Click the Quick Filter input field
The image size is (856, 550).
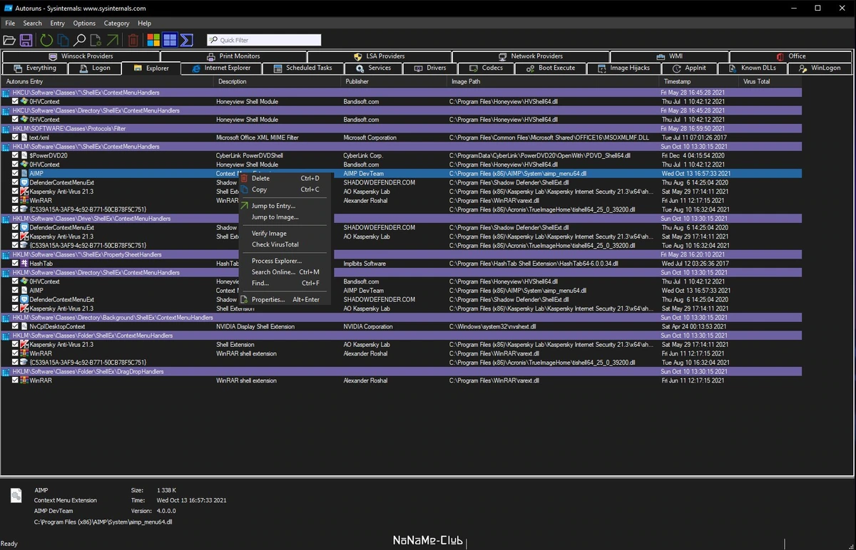[264, 41]
